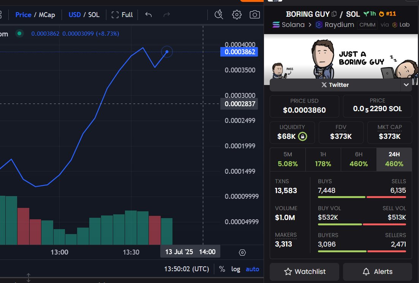Expand the social links chevron
Image resolution: width=419 pixels, height=283 pixels.
coord(406,85)
